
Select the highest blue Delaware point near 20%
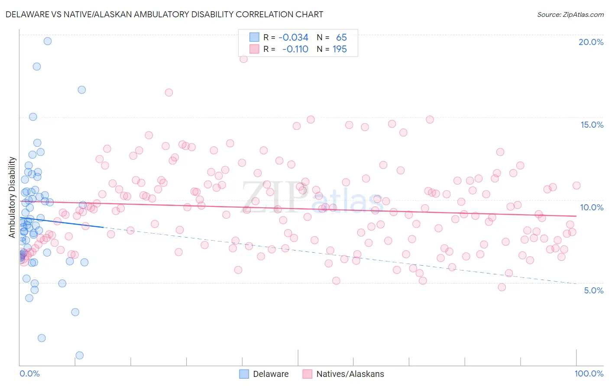pyautogui.click(x=48, y=41)
